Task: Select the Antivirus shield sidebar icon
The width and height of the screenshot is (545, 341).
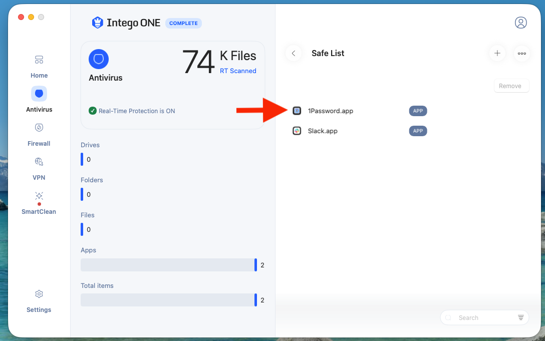Action: [39, 94]
